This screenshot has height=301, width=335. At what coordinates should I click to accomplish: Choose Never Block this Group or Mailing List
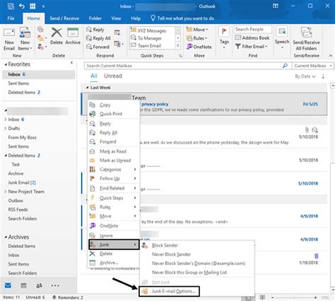[x=189, y=273]
